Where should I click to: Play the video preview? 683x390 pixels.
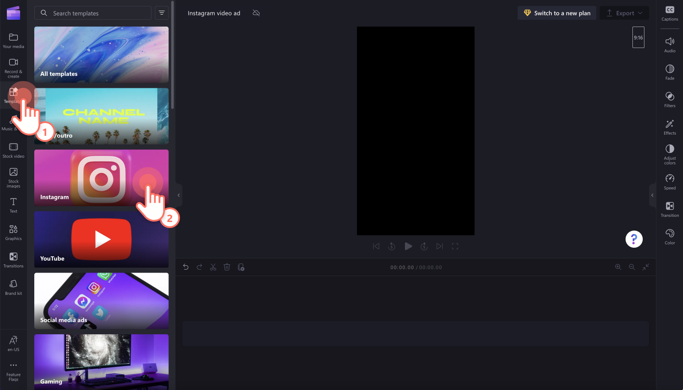(x=408, y=246)
